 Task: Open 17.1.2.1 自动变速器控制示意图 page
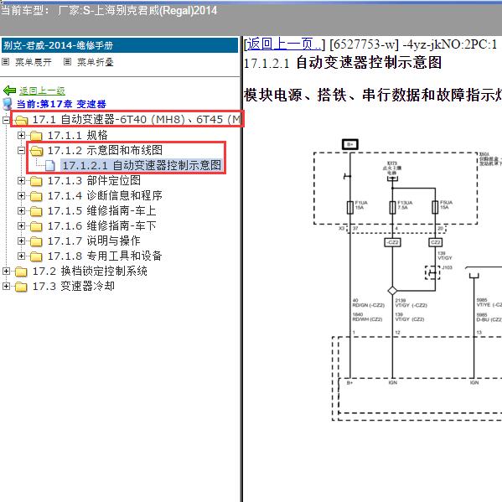pos(142,166)
